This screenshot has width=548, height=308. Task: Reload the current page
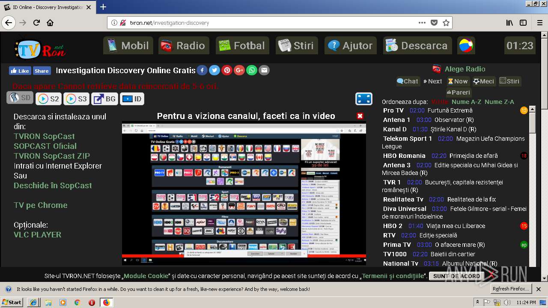coord(36,23)
